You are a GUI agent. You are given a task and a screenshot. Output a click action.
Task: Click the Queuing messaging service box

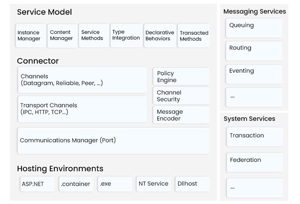[x=254, y=28]
